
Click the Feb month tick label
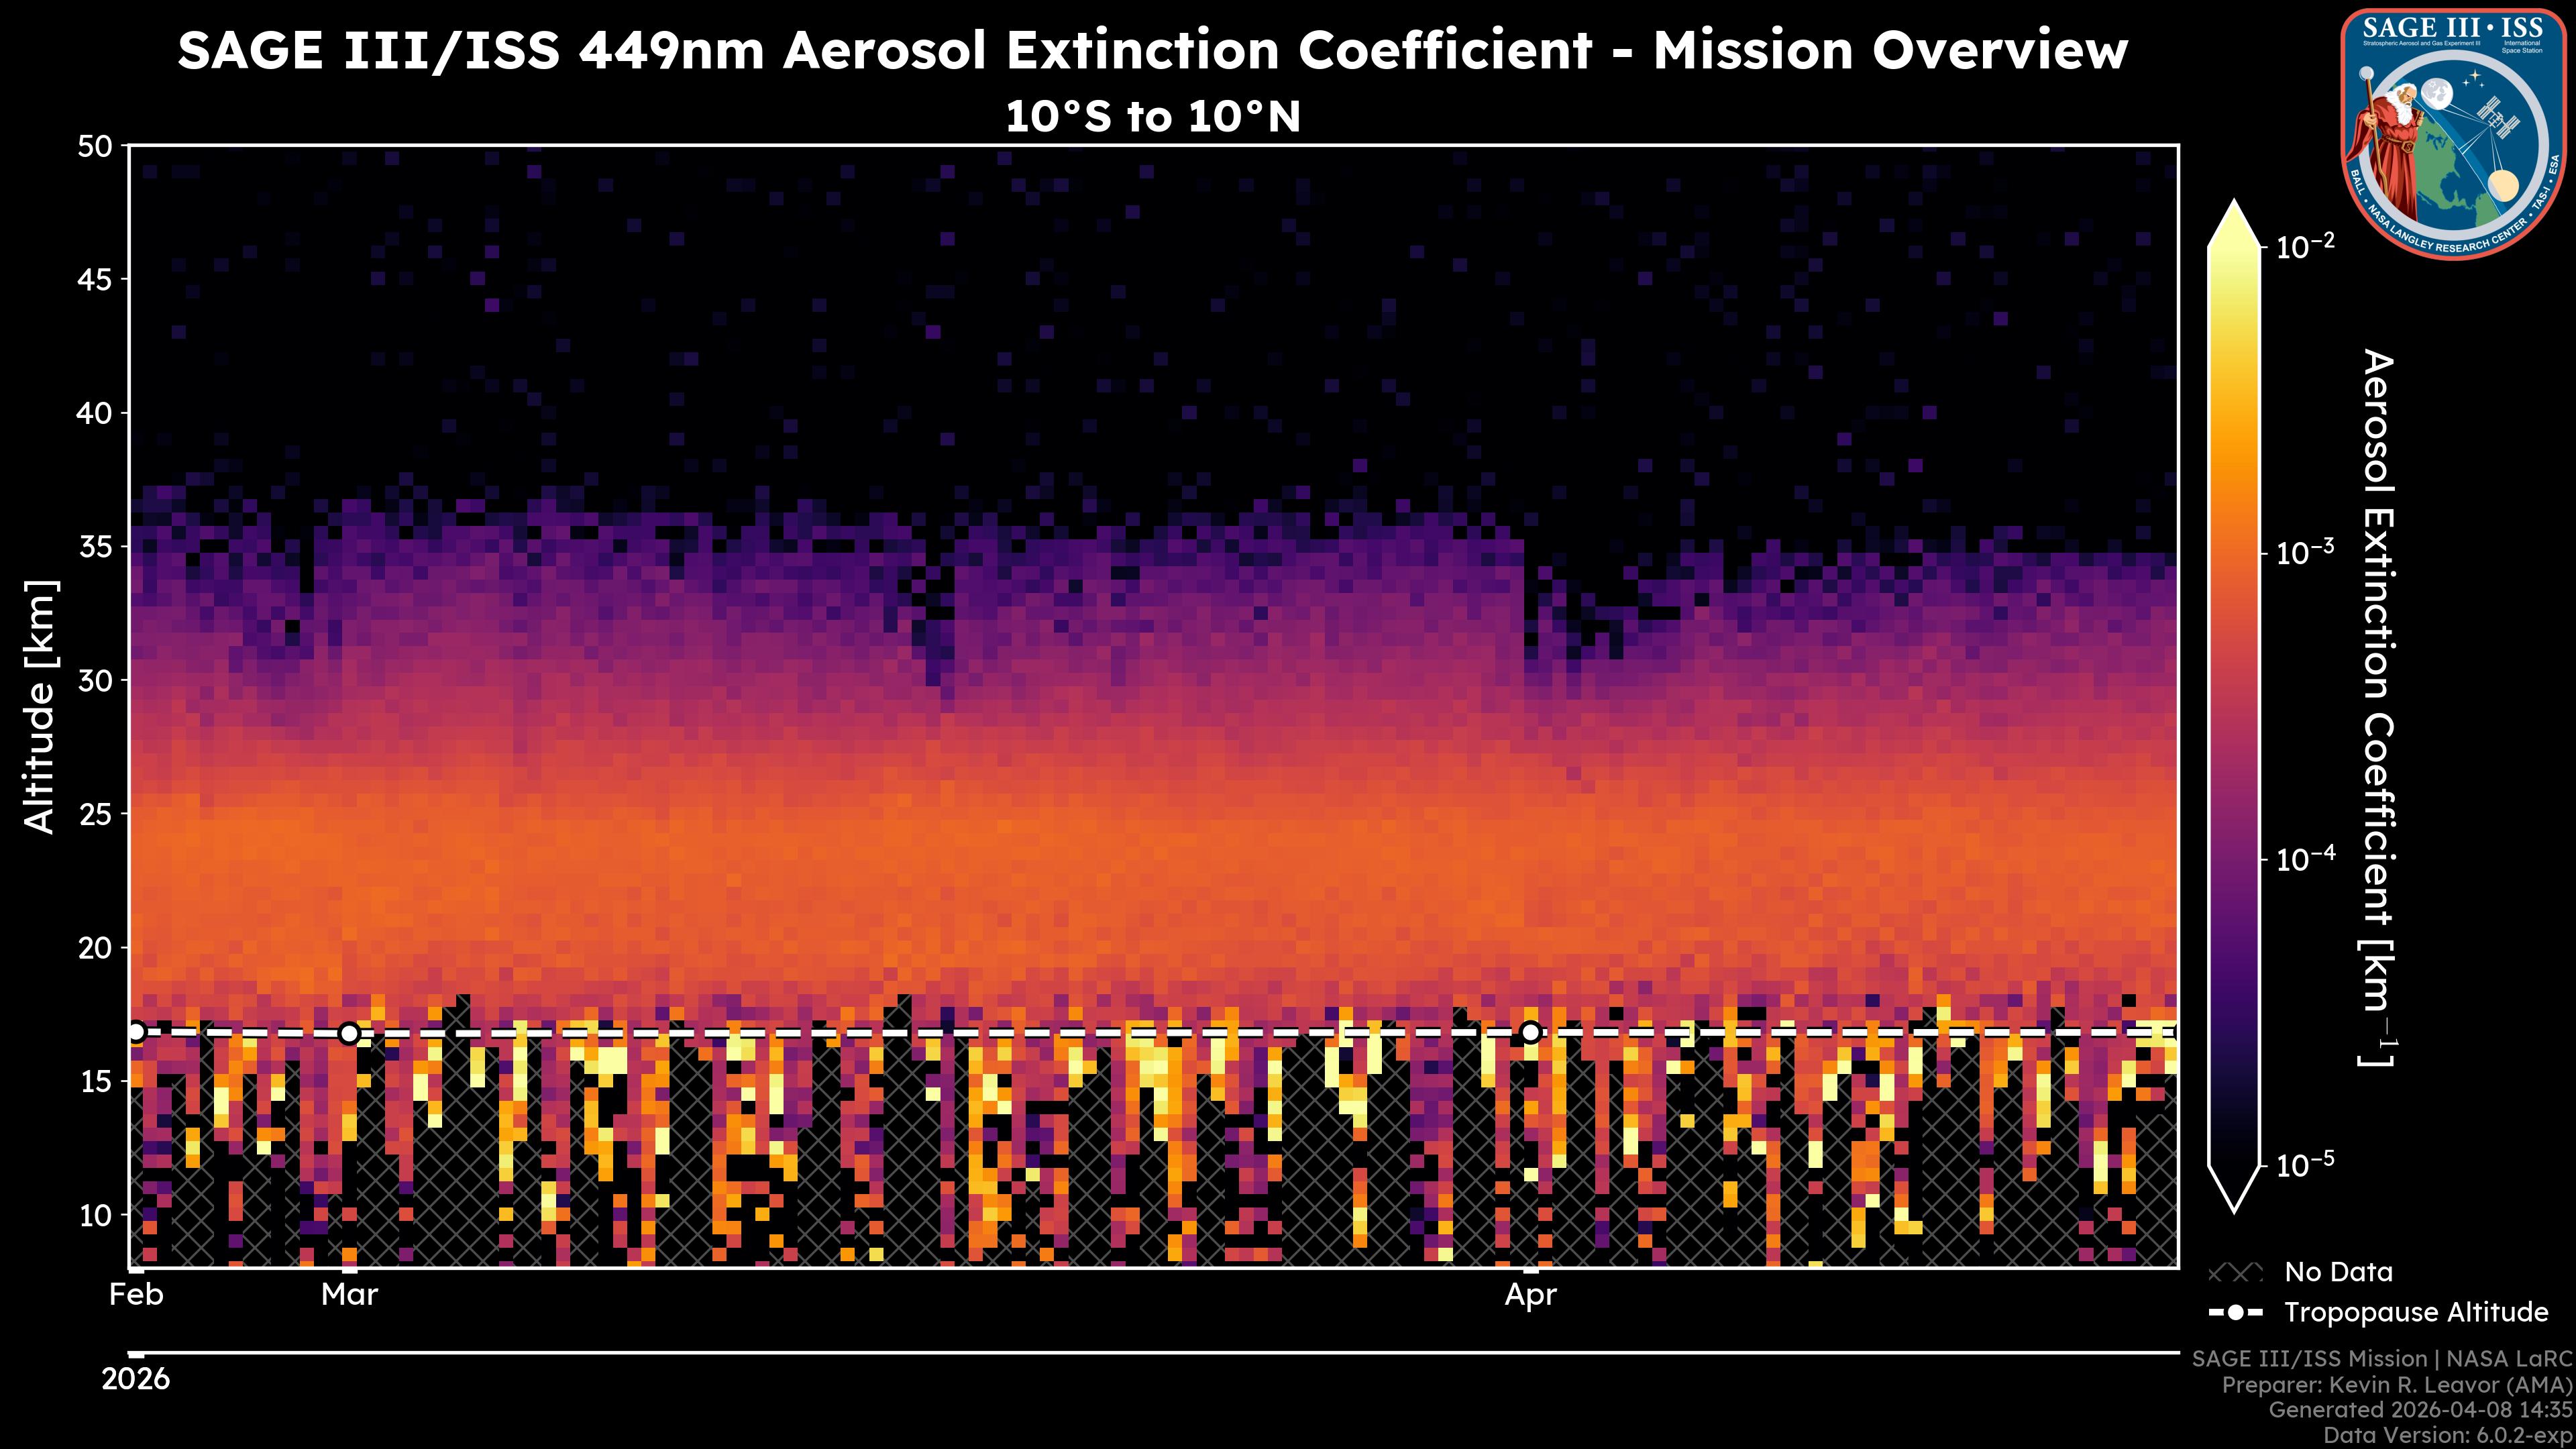136,1295
